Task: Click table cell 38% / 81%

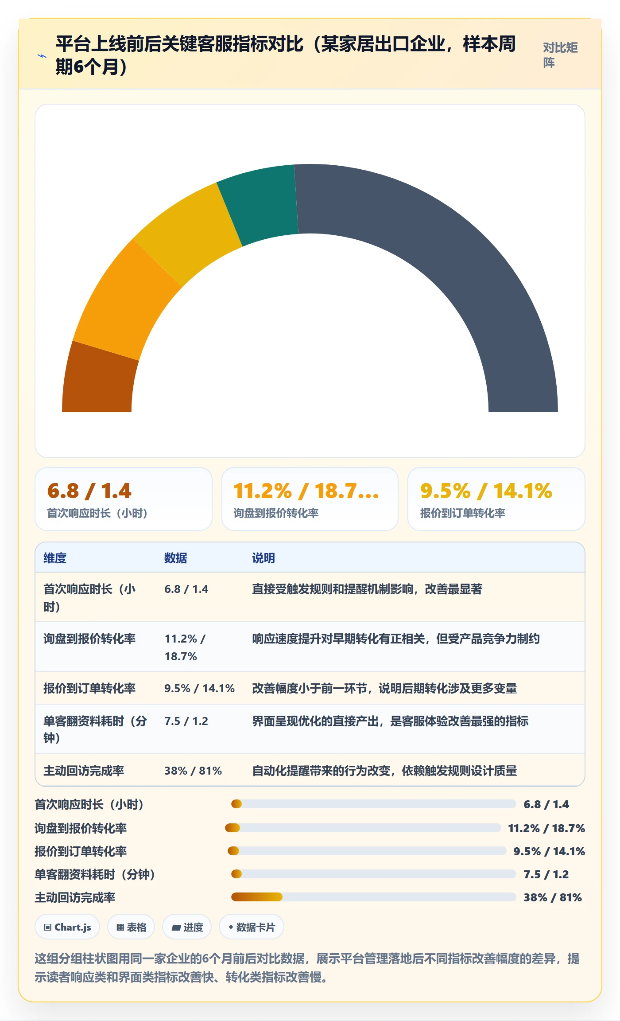Action: (x=193, y=771)
